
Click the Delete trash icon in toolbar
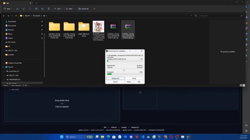click(x=48, y=9)
